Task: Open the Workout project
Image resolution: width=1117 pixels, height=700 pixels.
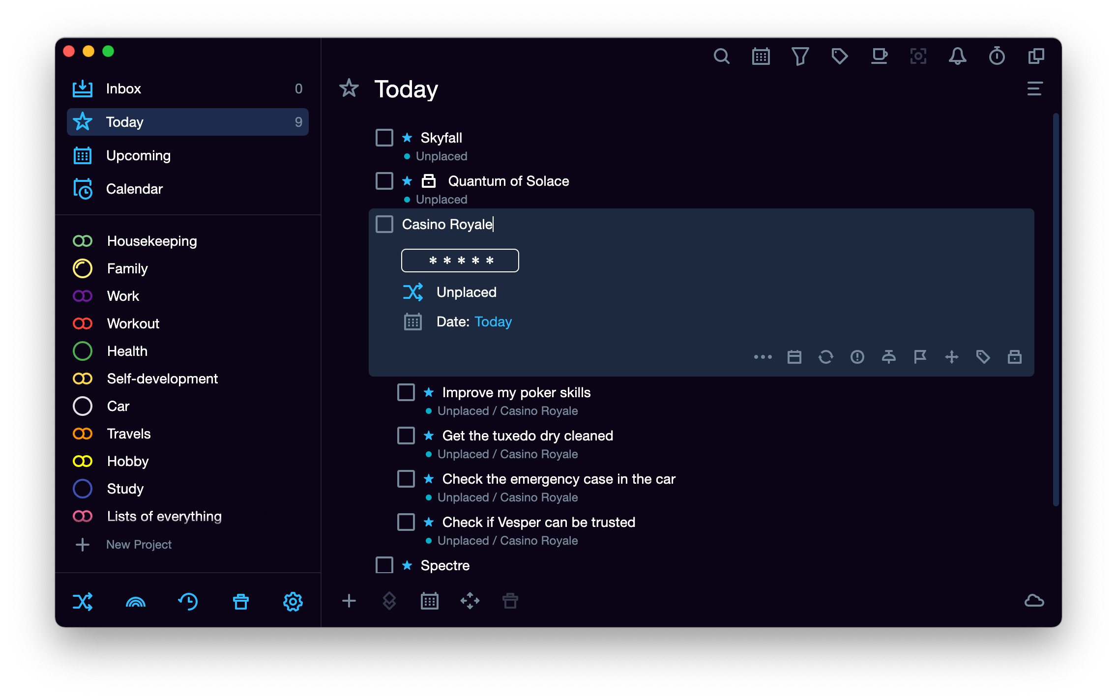Action: click(188, 323)
